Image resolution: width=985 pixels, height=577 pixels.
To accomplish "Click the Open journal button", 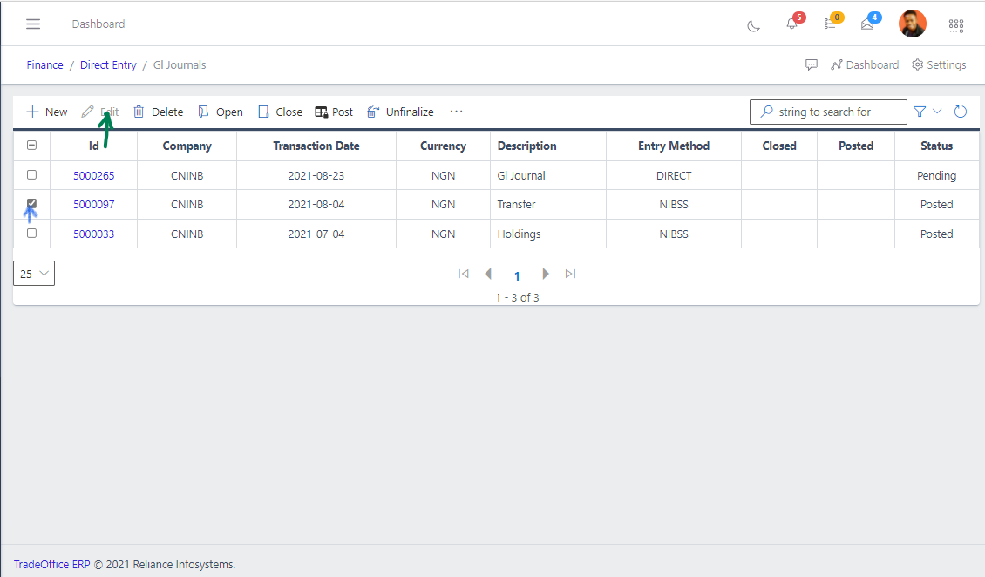I will click(221, 112).
